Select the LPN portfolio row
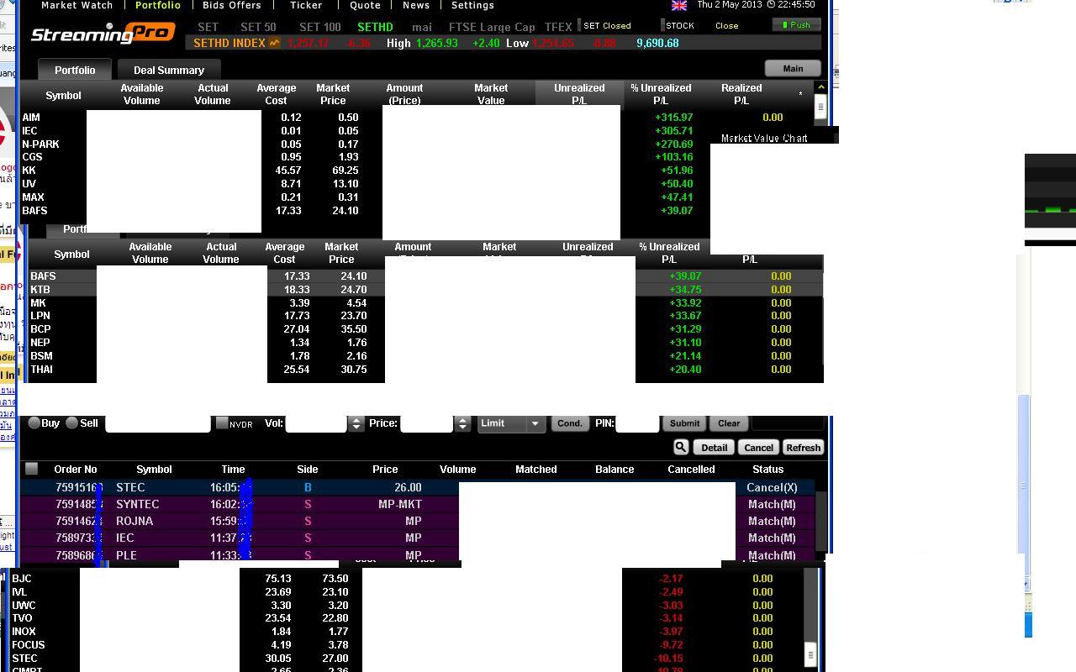The height and width of the screenshot is (672, 1076). 425,316
